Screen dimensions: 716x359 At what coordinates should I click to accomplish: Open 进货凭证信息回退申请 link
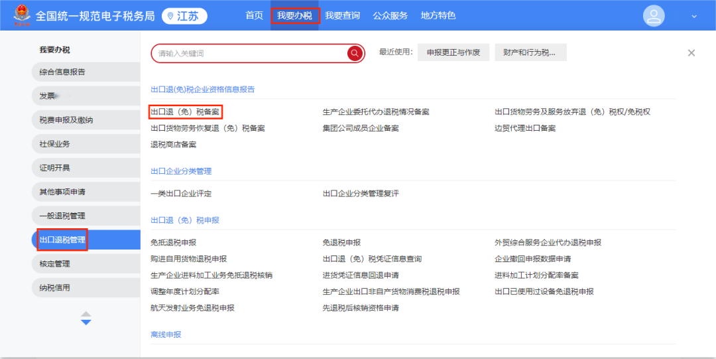(361, 276)
